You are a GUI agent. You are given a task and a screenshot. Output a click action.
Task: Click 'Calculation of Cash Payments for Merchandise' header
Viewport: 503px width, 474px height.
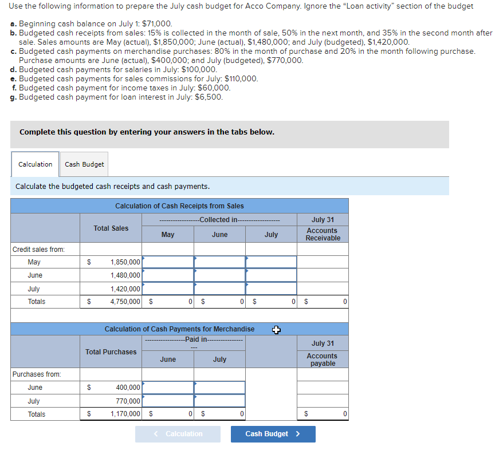point(180,329)
